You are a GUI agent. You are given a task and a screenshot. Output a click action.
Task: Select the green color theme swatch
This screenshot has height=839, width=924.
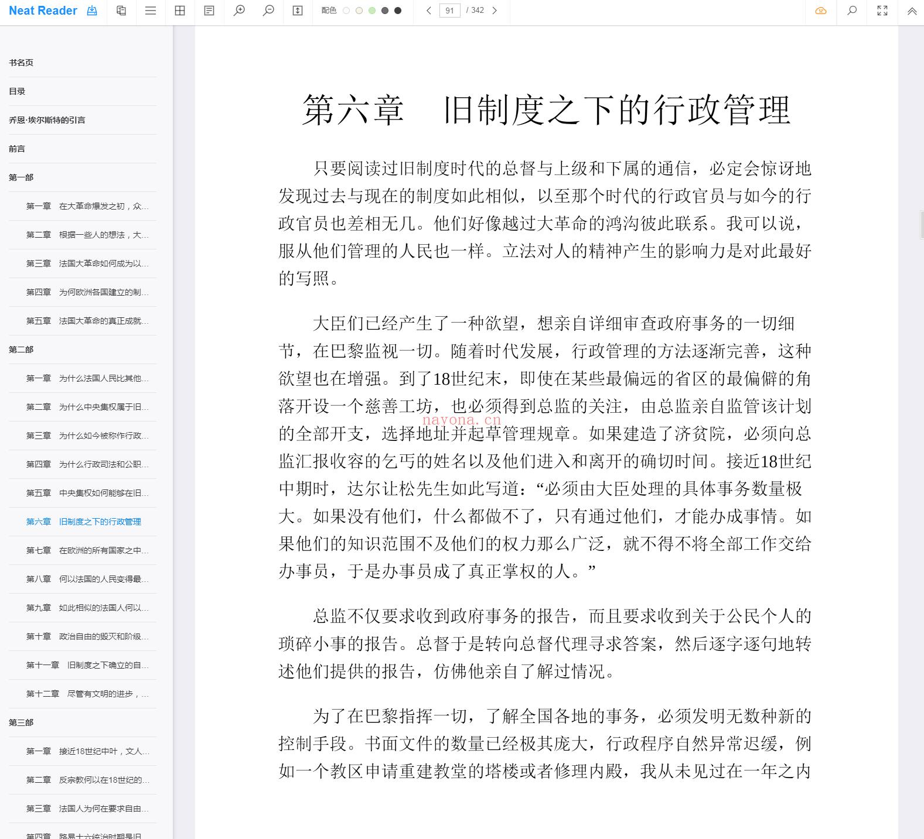click(372, 11)
